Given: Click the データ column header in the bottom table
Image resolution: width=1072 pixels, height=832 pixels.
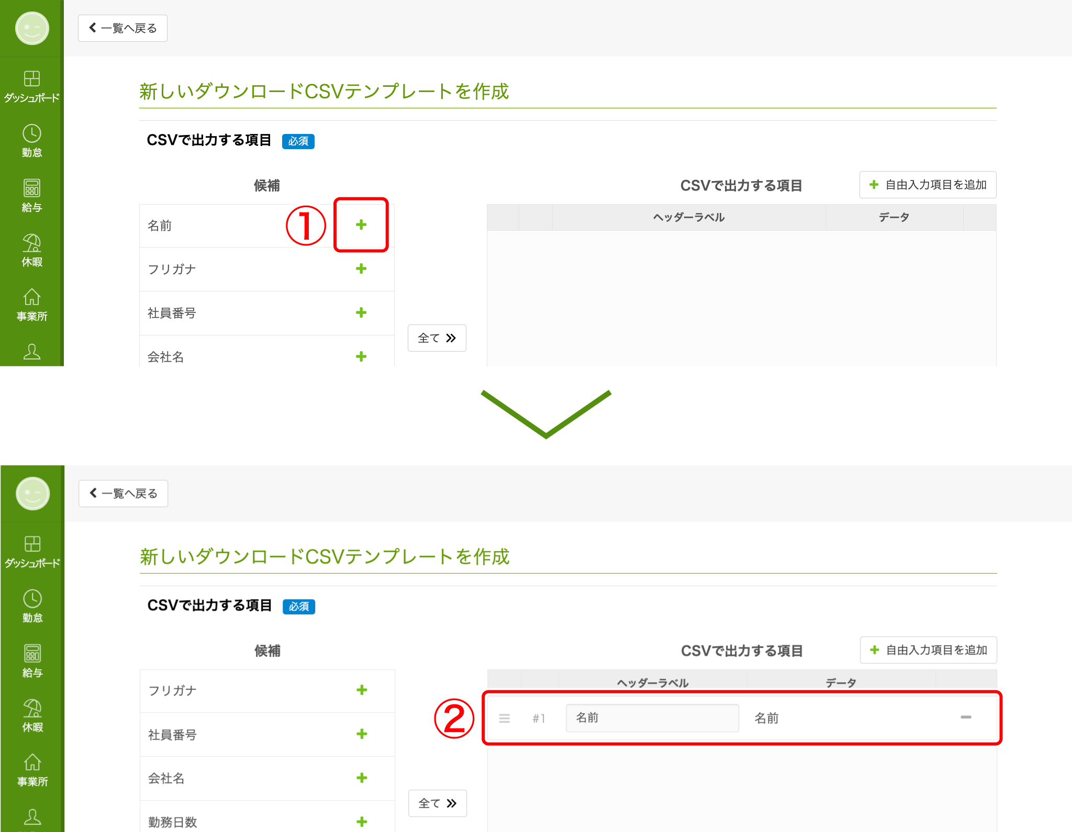Looking at the screenshot, I should tap(841, 682).
